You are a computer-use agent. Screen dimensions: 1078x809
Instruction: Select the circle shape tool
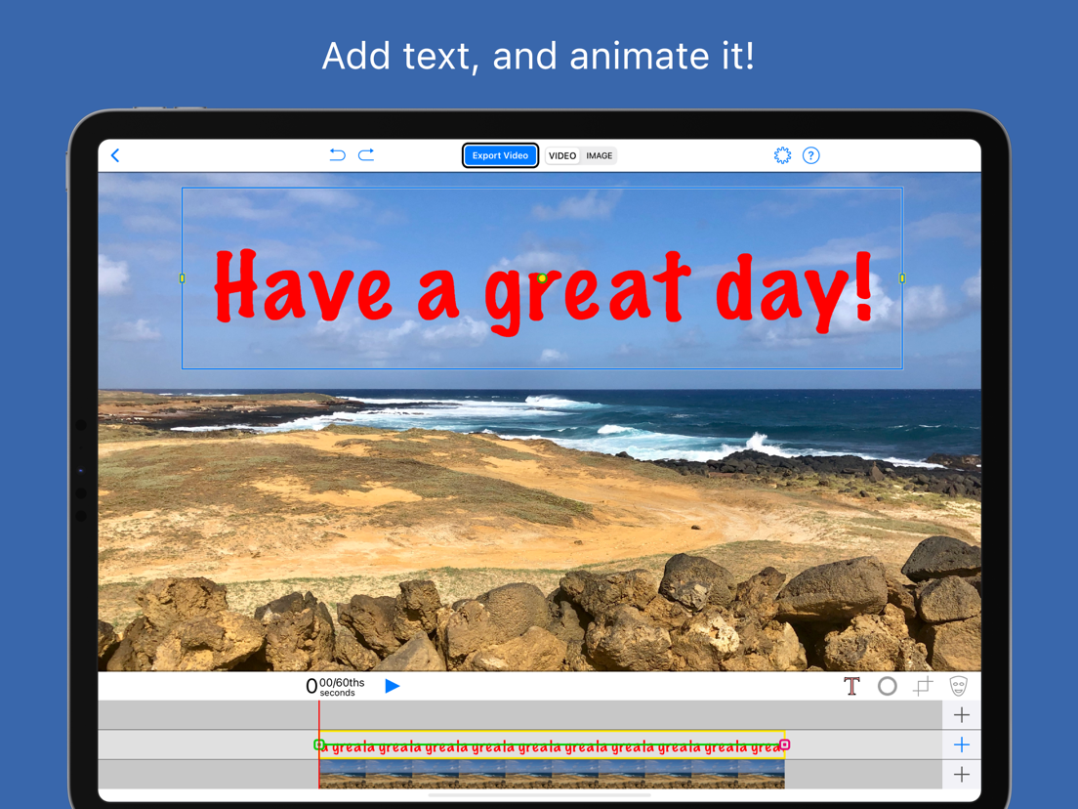888,686
